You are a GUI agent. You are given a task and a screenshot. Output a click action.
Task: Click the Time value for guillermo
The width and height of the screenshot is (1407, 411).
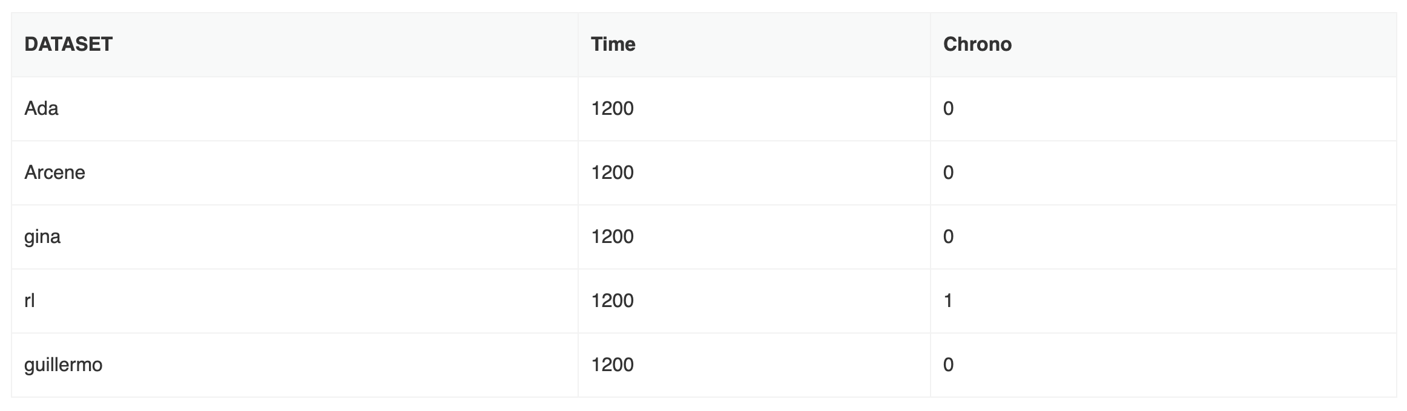pos(613,364)
